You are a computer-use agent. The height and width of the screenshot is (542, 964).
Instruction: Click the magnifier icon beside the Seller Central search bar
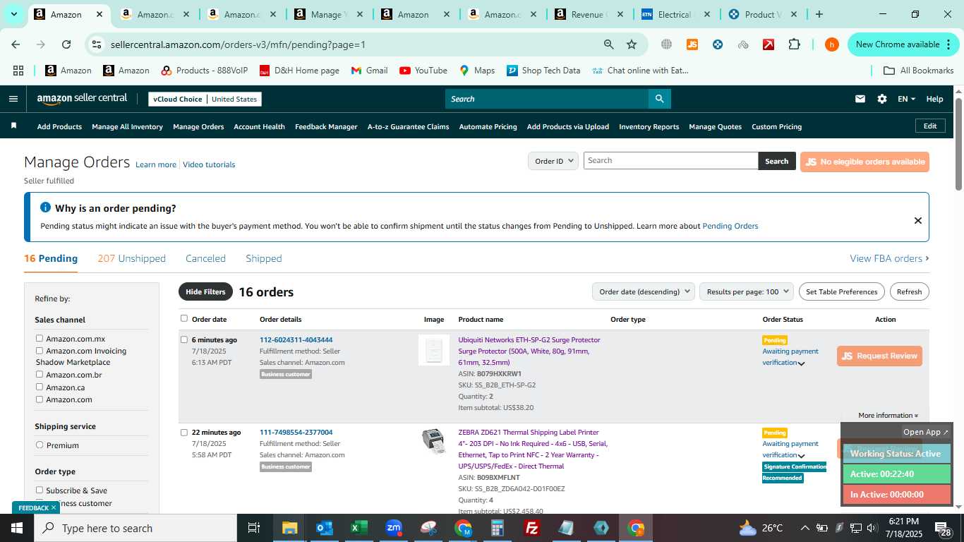[659, 99]
